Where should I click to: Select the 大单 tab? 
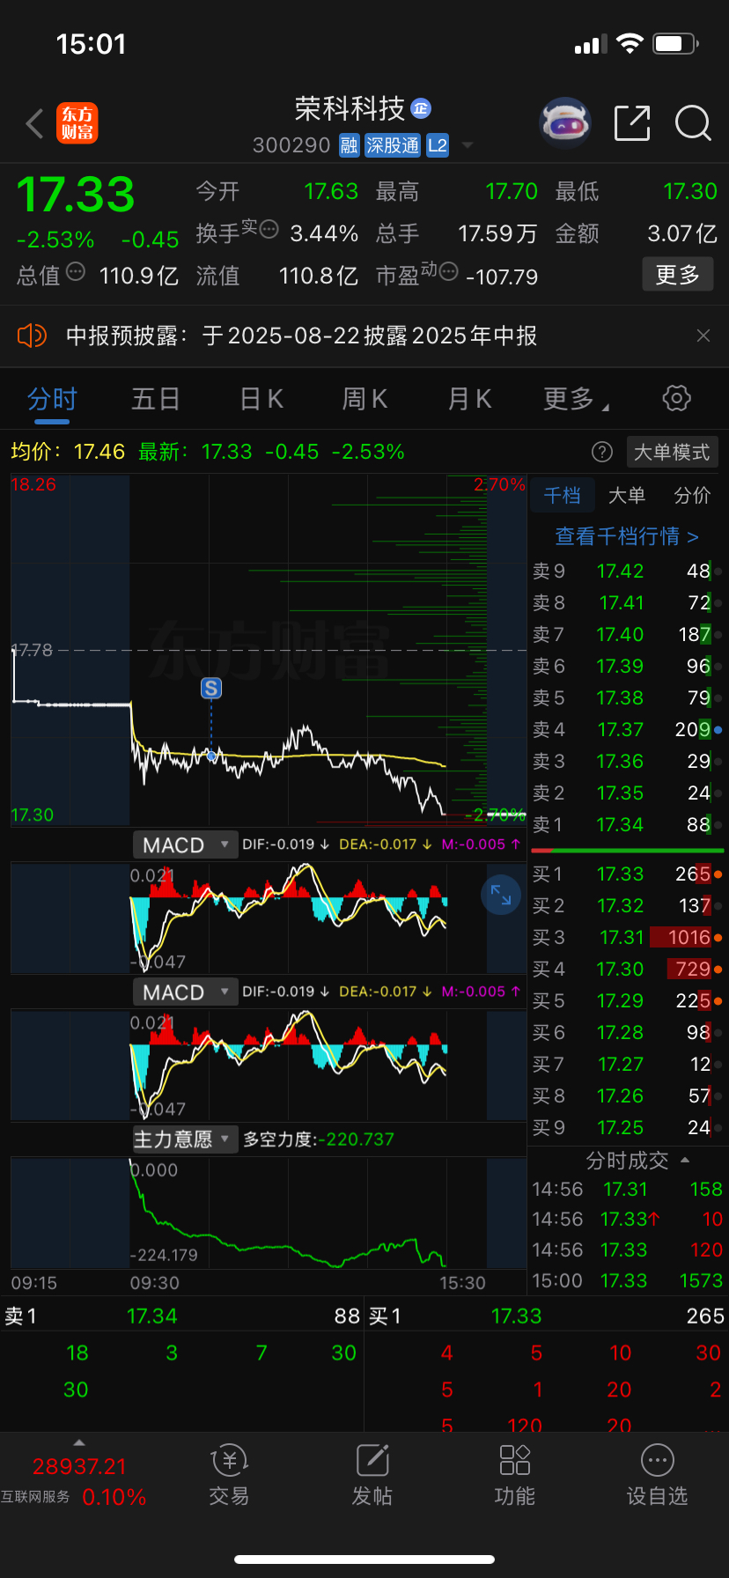pyautogui.click(x=627, y=496)
